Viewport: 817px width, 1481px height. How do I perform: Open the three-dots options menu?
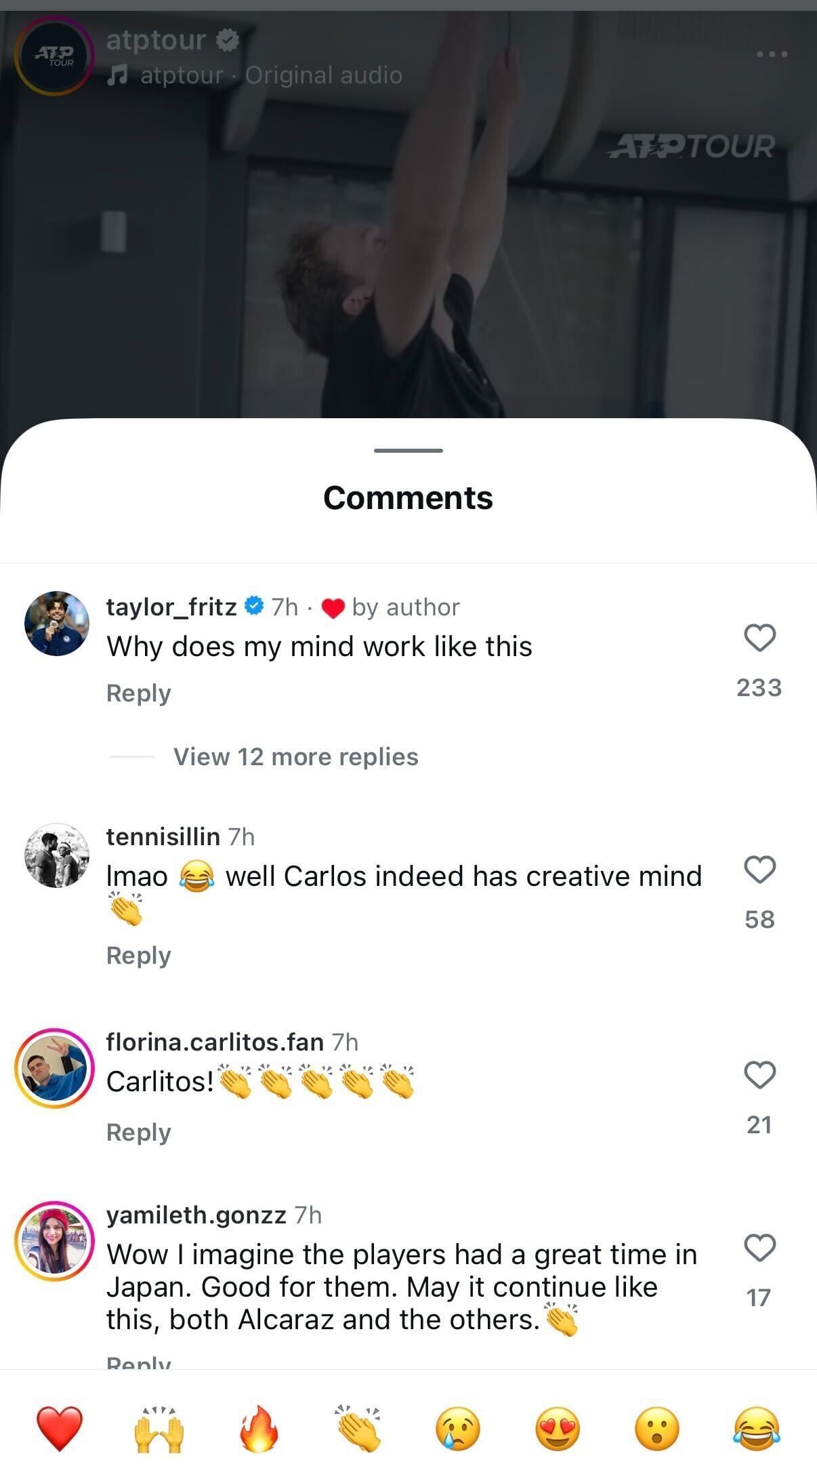[x=772, y=54]
